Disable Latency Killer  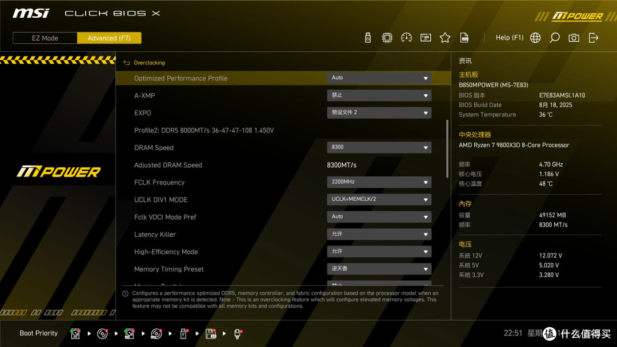pyautogui.click(x=379, y=234)
